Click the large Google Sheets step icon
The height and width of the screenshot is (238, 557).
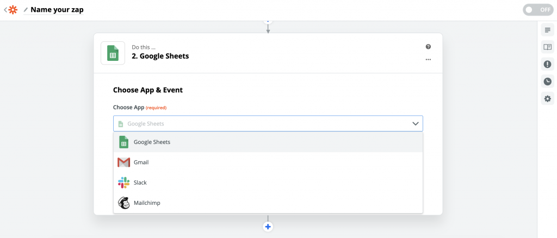coord(113,53)
